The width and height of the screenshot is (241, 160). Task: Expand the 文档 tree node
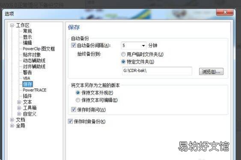click(x=12, y=120)
